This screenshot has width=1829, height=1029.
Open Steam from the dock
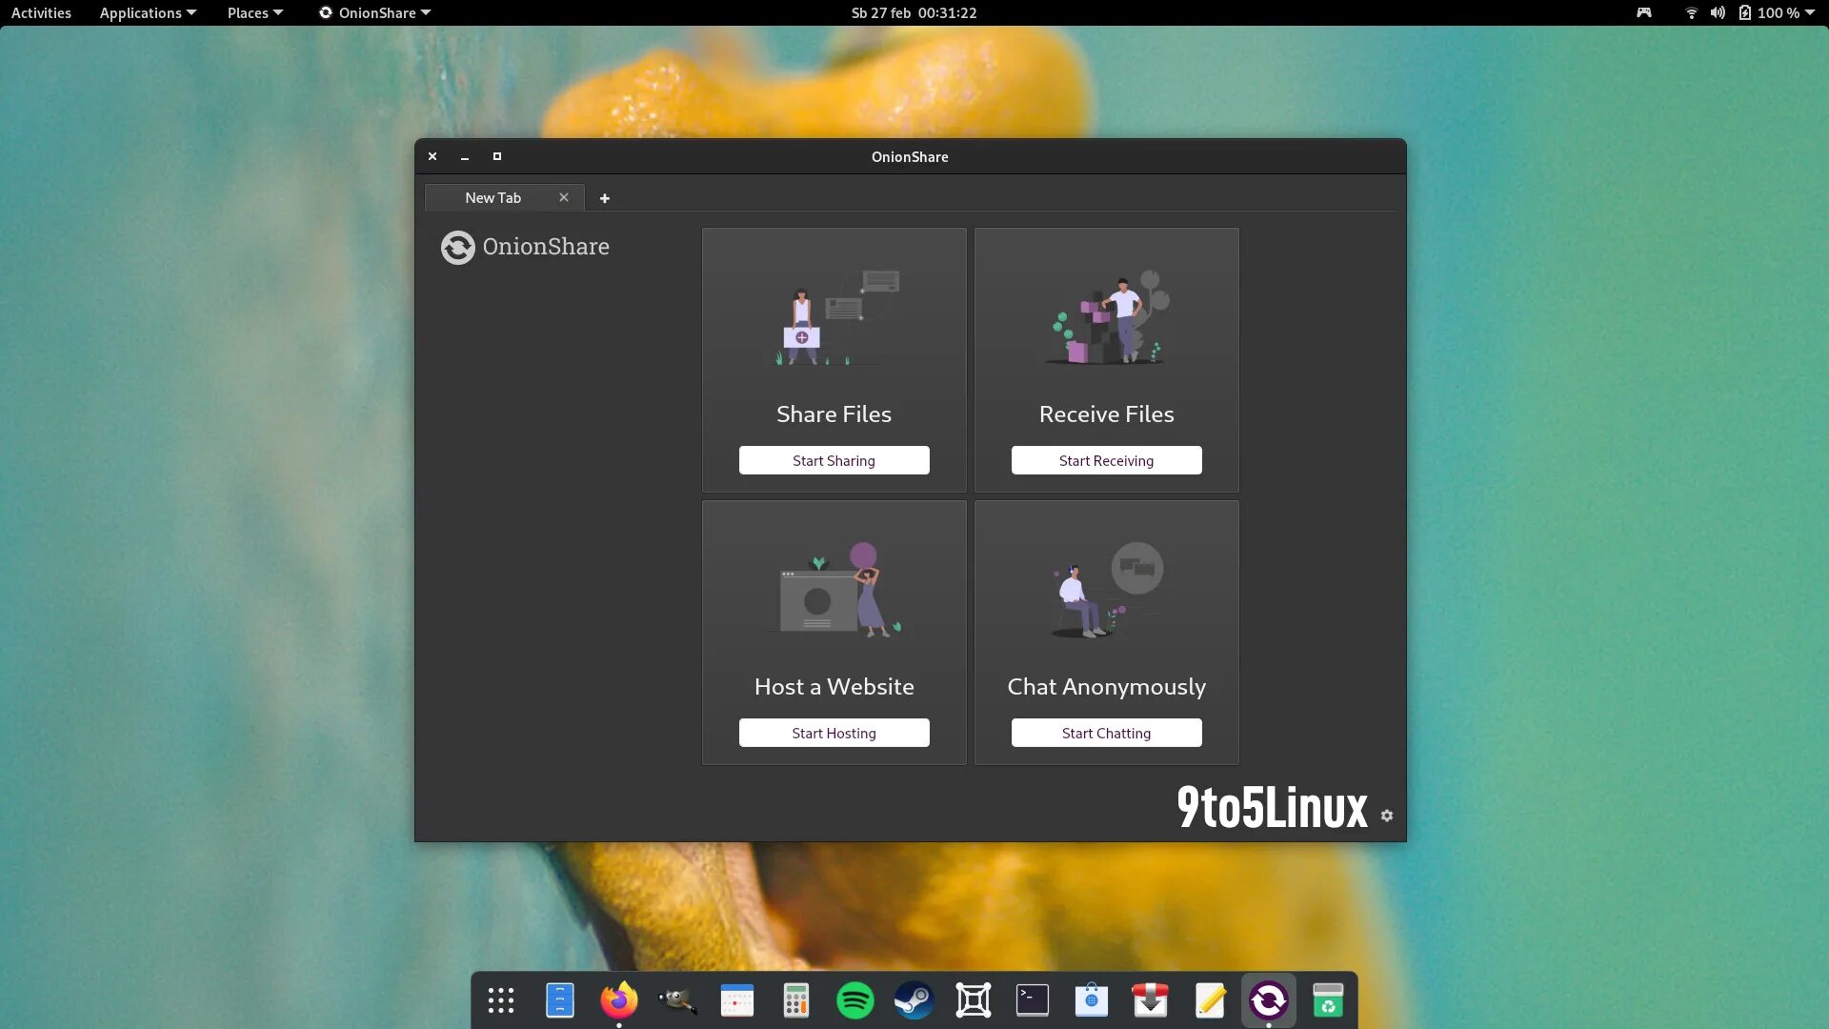[x=914, y=1000]
